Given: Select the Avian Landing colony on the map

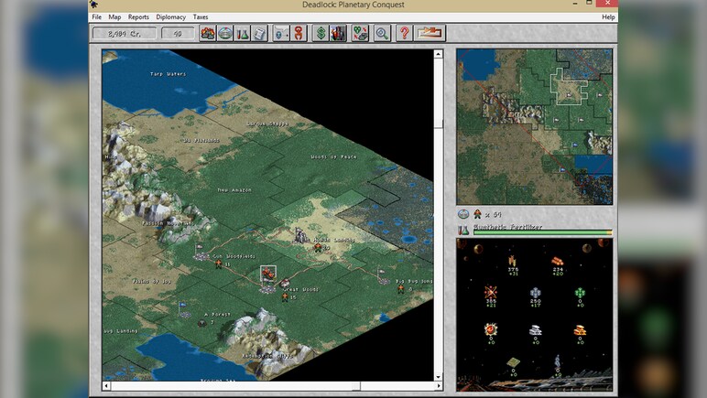Looking at the screenshot, I should tap(300, 235).
